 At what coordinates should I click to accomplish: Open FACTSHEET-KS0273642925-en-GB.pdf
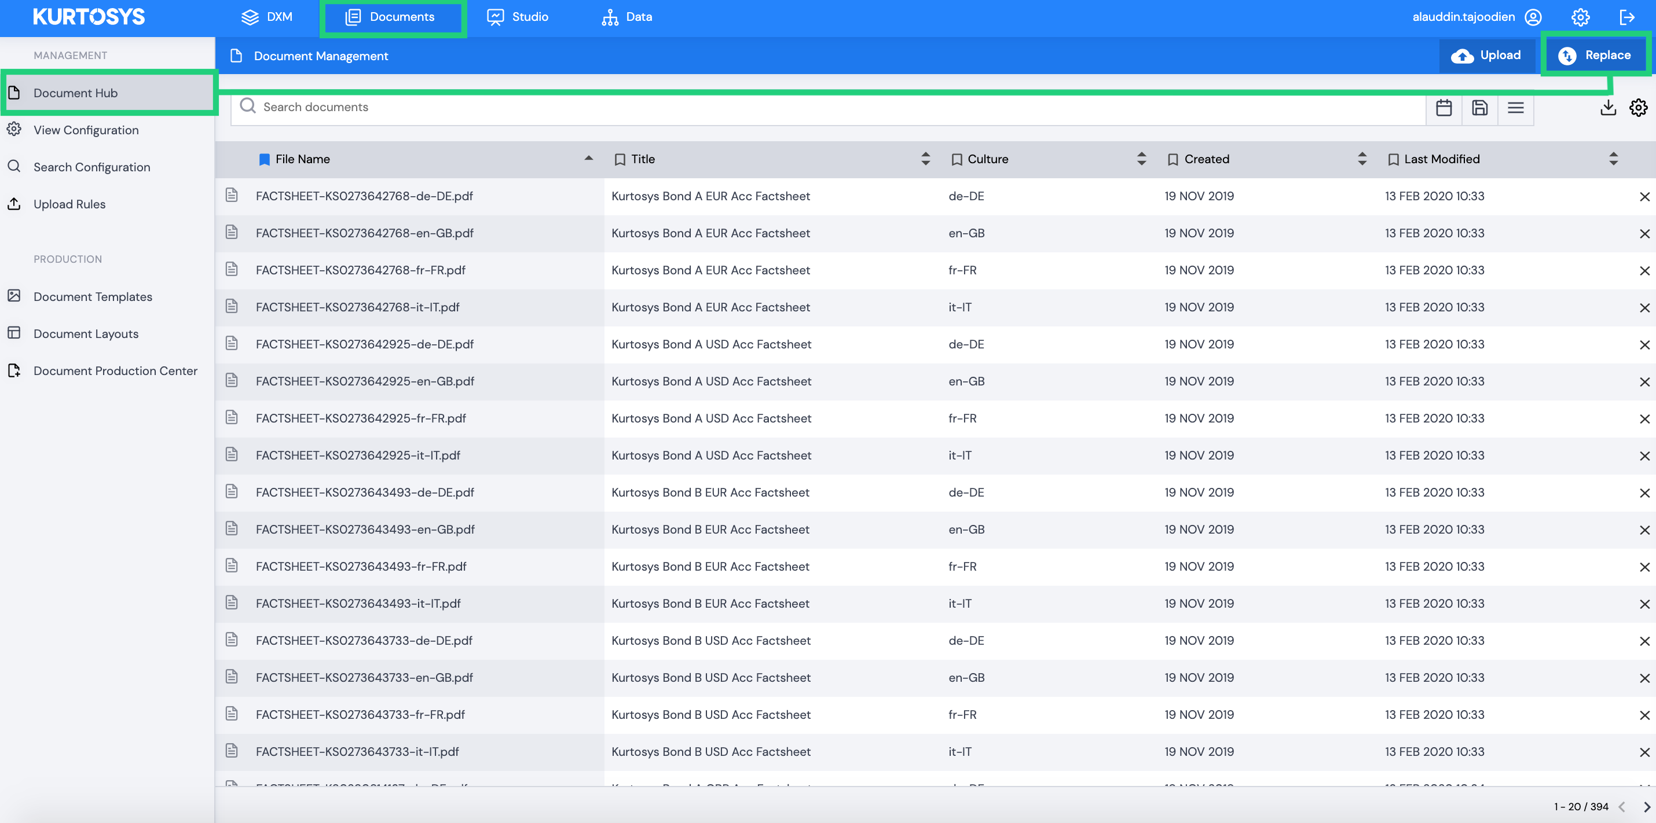pyautogui.click(x=365, y=381)
